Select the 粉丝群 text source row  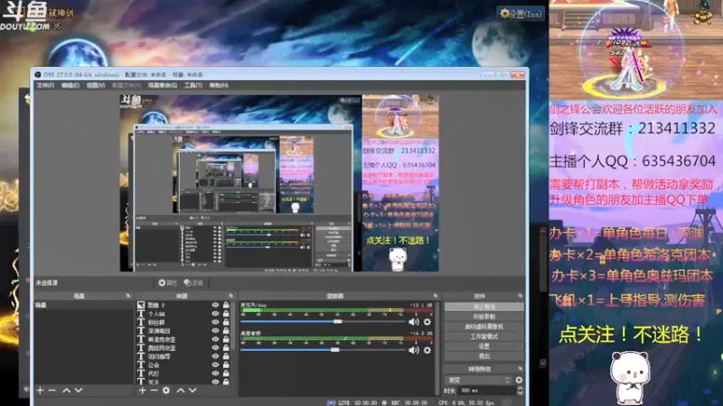pyautogui.click(x=183, y=322)
